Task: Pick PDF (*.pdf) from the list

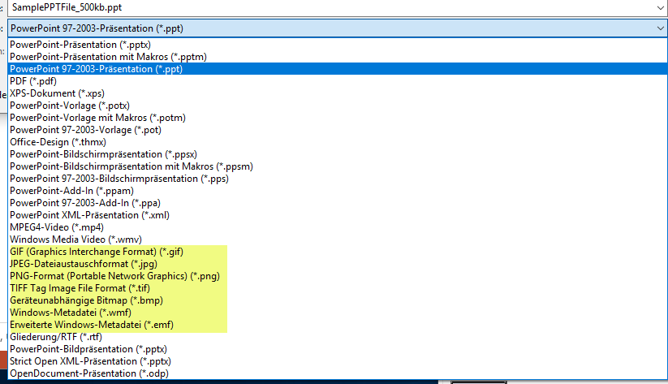Action: (x=338, y=81)
